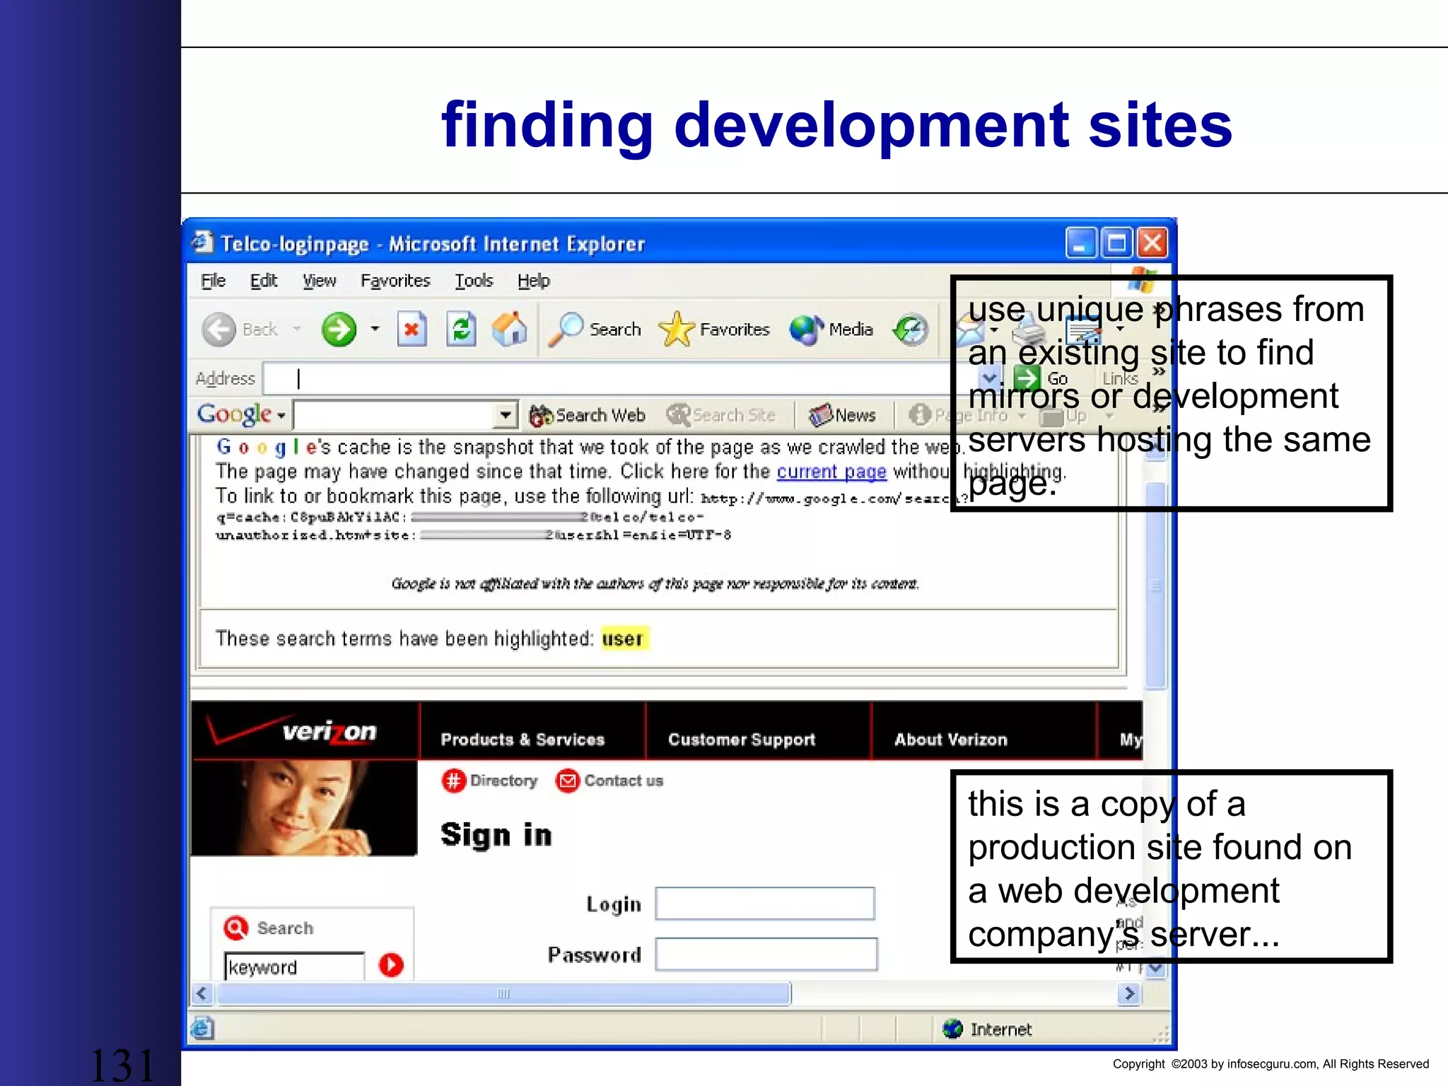The image size is (1448, 1086).
Task: Click the Refresh page icon
Action: [461, 329]
